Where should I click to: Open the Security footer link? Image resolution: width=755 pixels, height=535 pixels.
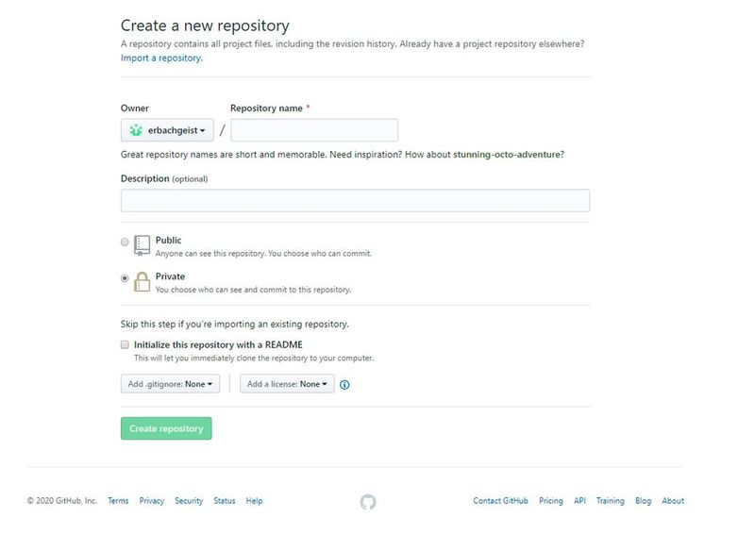pos(189,501)
